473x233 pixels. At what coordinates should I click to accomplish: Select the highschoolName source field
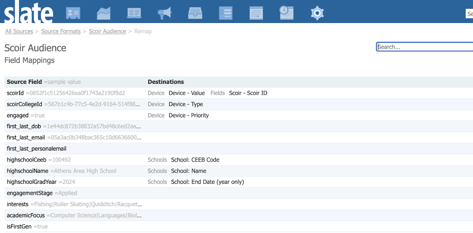(x=28, y=171)
